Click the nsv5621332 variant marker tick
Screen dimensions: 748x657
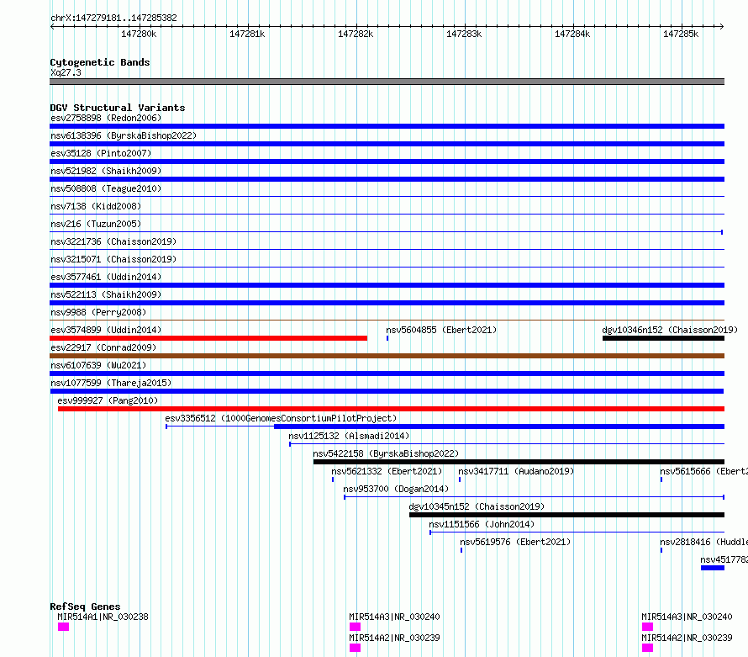[x=333, y=480]
